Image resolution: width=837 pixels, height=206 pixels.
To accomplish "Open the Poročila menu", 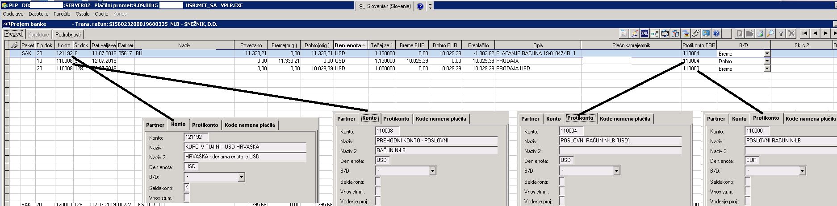I will coord(62,14).
